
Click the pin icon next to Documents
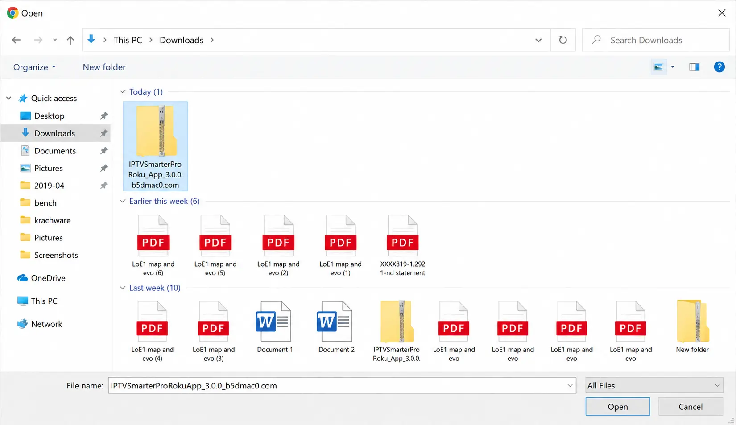pyautogui.click(x=103, y=151)
